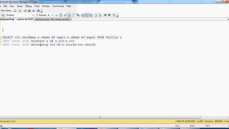The width and height of the screenshot is (229, 129).
Task: Parse the query with the checkmark icon
Action: (57, 15)
